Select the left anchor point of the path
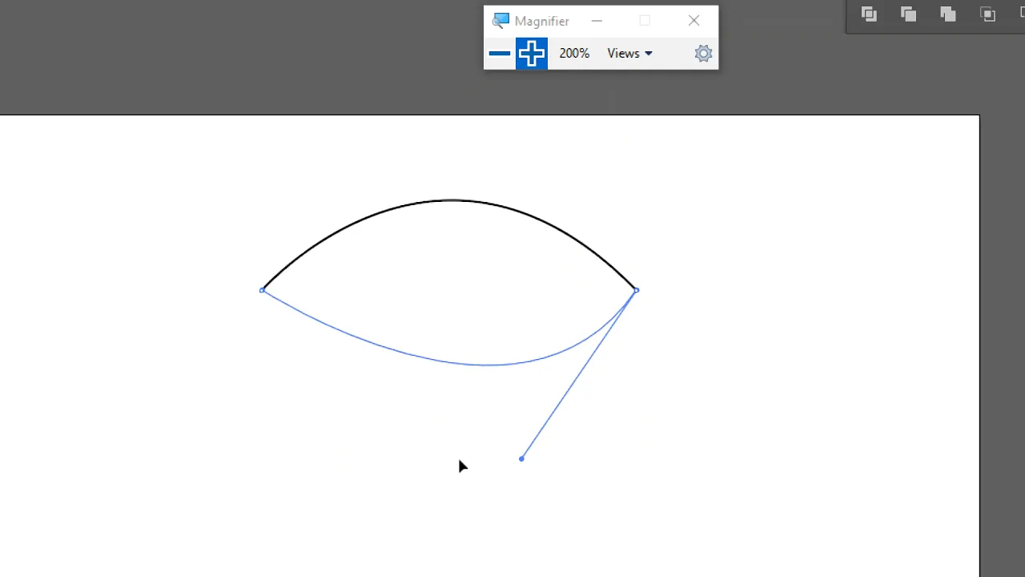 [262, 290]
